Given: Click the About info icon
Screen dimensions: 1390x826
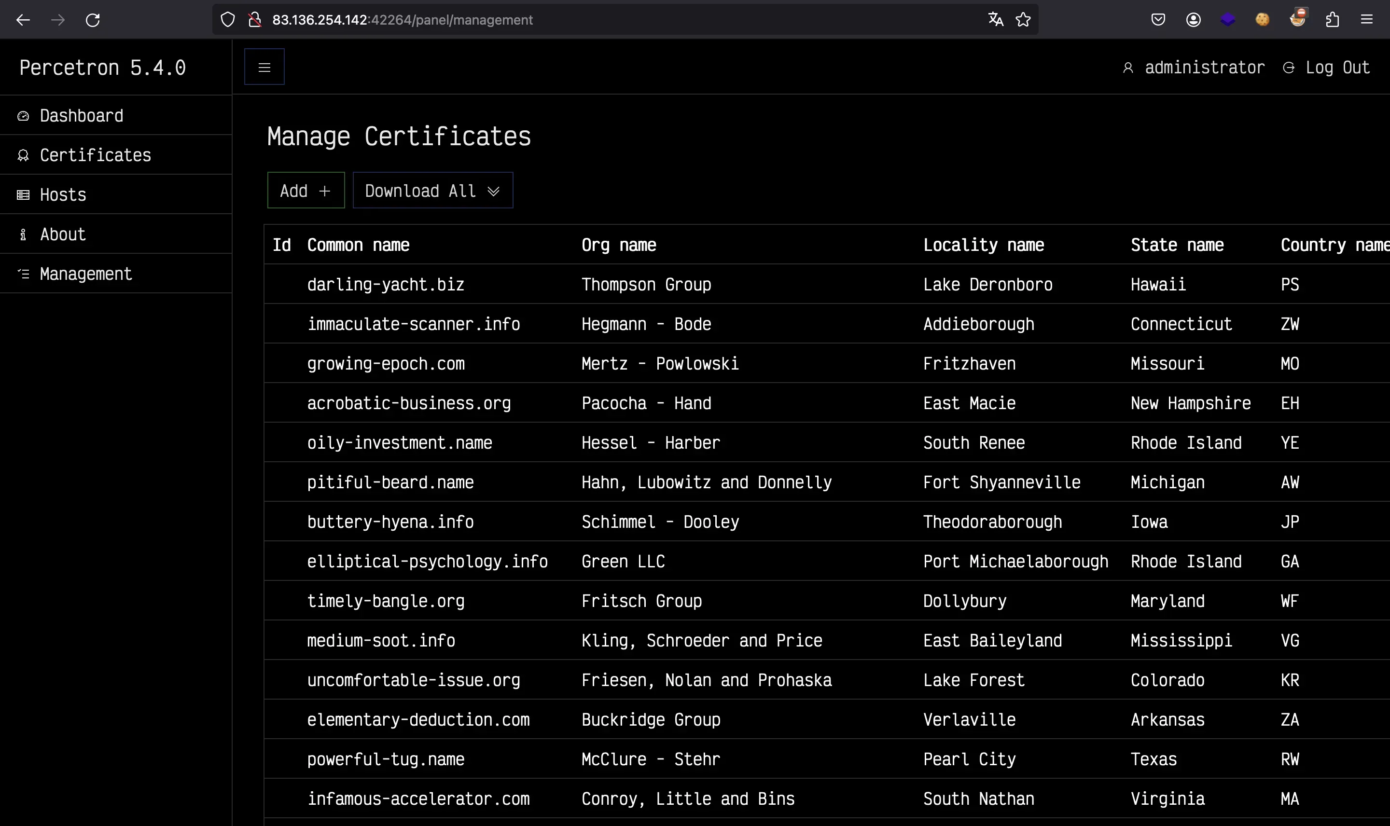Looking at the screenshot, I should point(23,234).
